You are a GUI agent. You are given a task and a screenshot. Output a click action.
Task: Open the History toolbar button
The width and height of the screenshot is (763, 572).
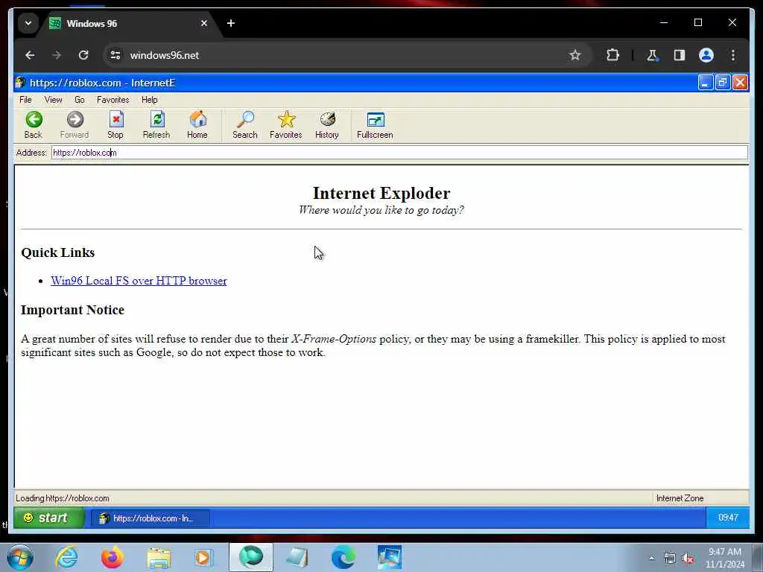coord(327,125)
